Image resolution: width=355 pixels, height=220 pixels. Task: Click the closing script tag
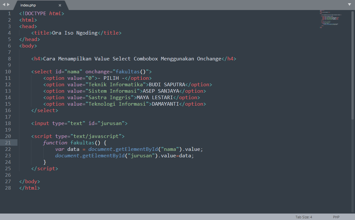(44, 168)
